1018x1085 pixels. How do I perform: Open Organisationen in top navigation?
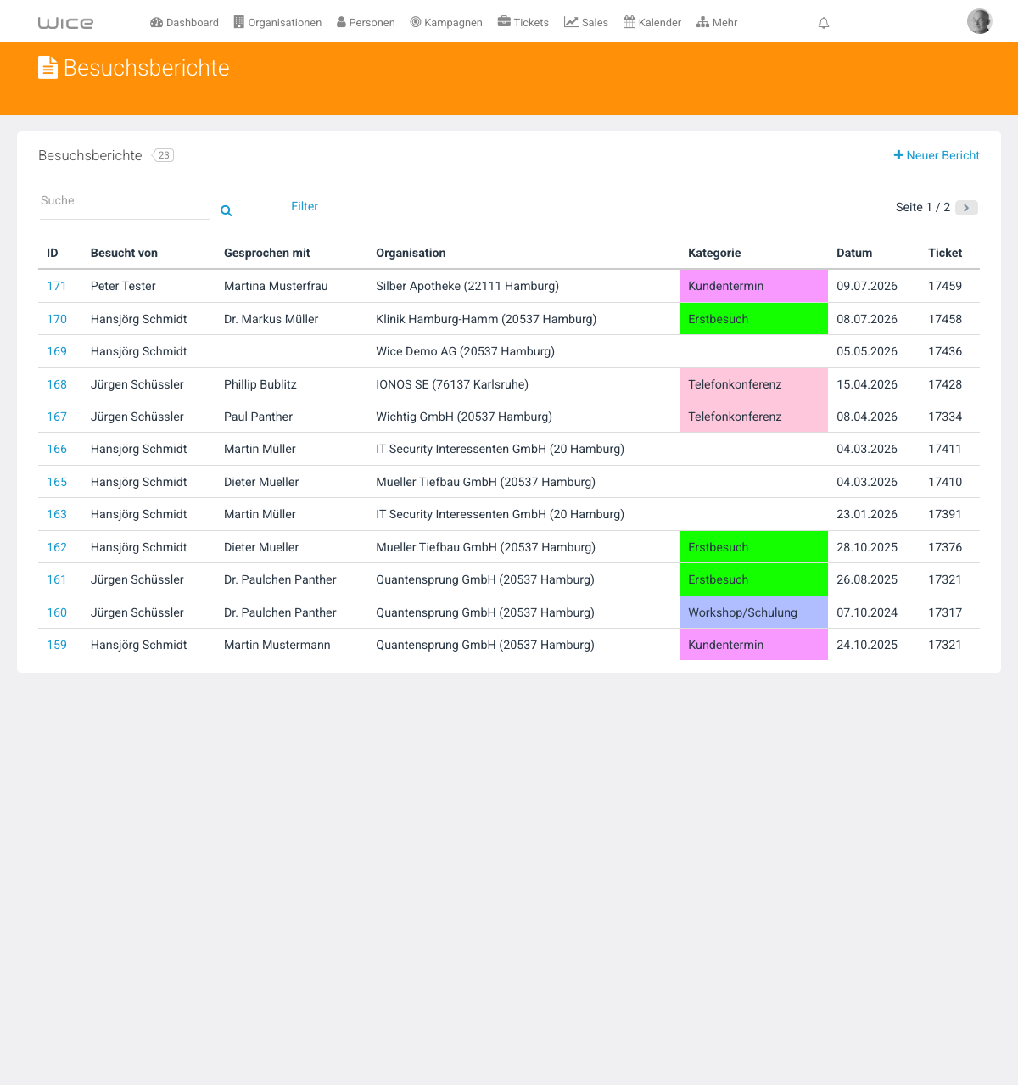[277, 23]
